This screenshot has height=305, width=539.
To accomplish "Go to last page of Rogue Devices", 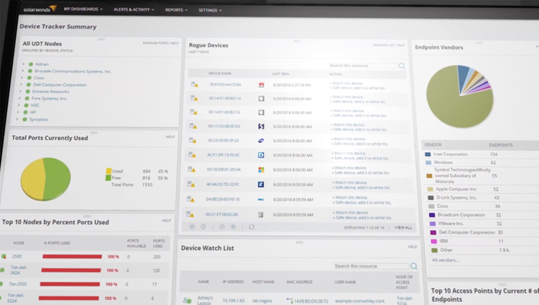I will pos(233,227).
